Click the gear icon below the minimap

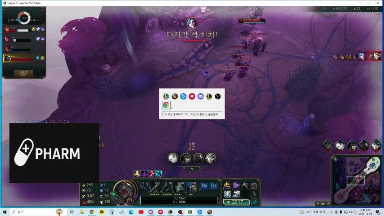(x=329, y=203)
